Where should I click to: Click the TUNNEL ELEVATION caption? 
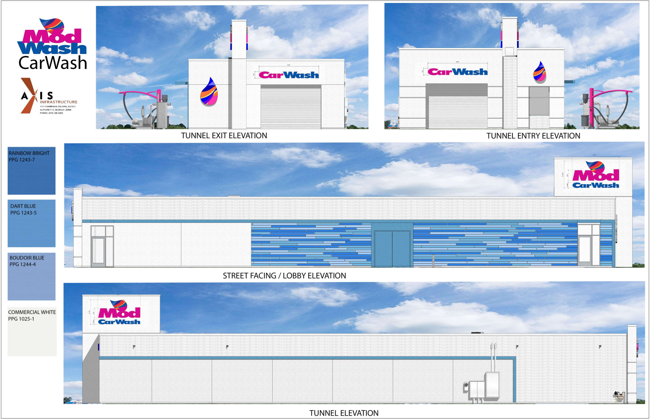(x=344, y=413)
